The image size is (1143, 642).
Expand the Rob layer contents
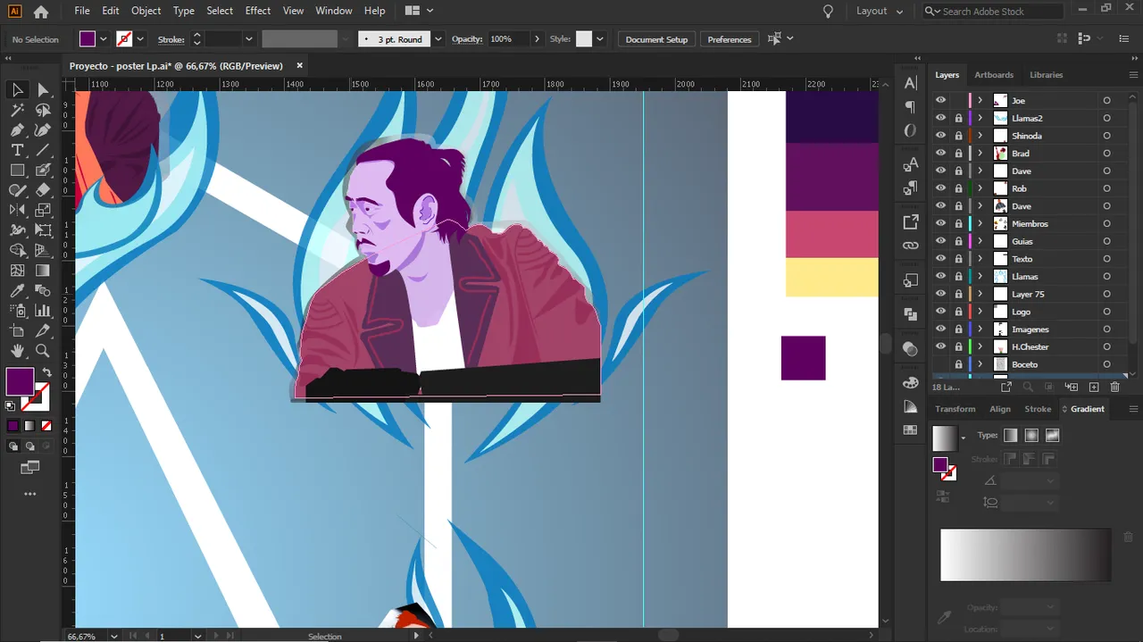980,188
